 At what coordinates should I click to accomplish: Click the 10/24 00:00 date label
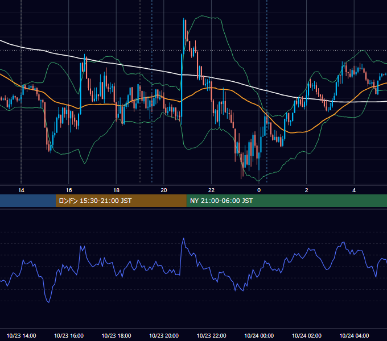(259, 335)
